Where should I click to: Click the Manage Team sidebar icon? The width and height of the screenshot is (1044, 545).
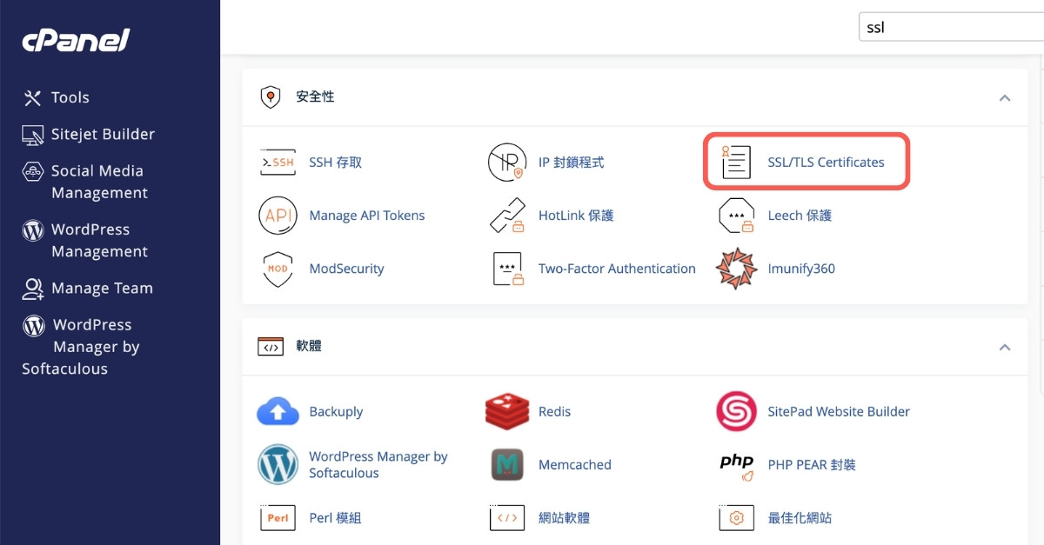[x=32, y=289]
